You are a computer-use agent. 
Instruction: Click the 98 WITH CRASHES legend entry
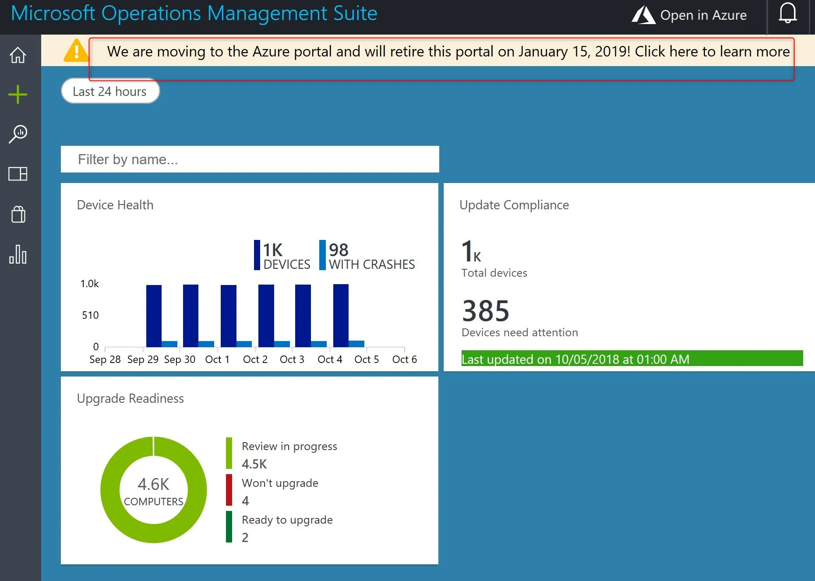pos(367,256)
